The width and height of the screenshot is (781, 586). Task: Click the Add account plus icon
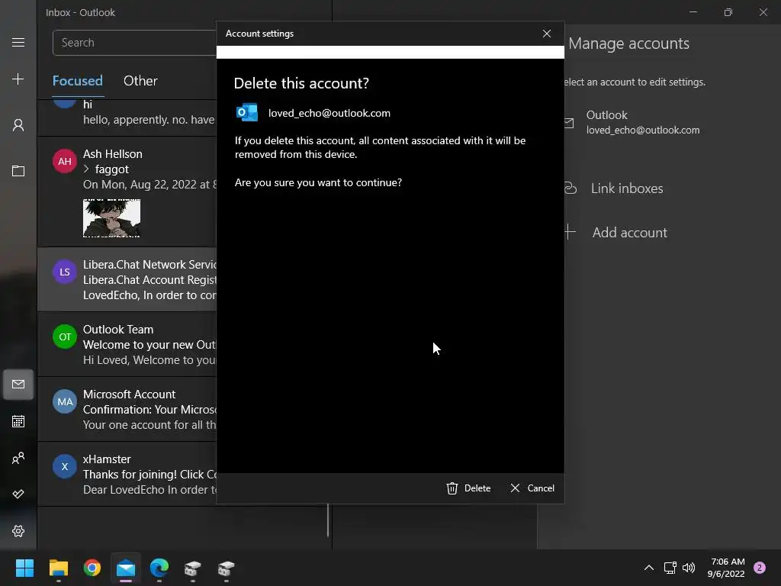[x=570, y=232]
